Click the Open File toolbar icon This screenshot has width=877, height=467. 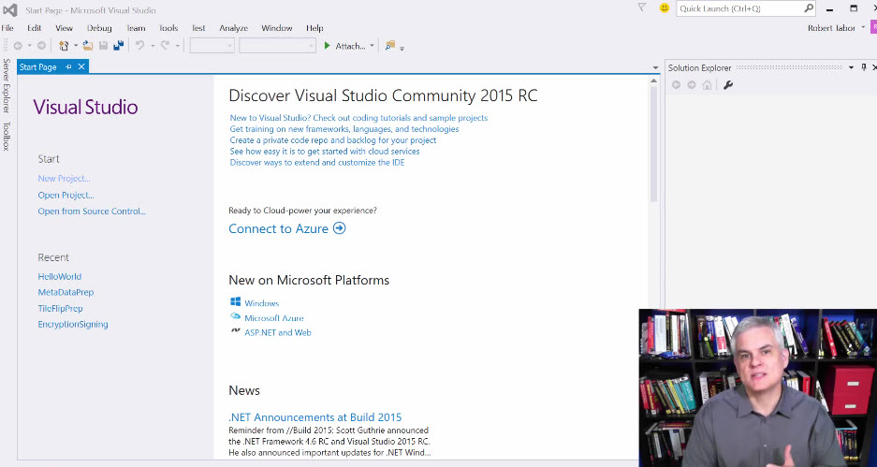pos(88,46)
